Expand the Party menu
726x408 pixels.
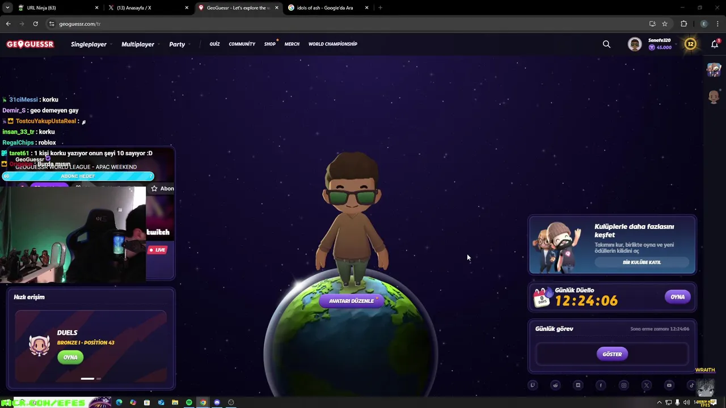(179, 44)
